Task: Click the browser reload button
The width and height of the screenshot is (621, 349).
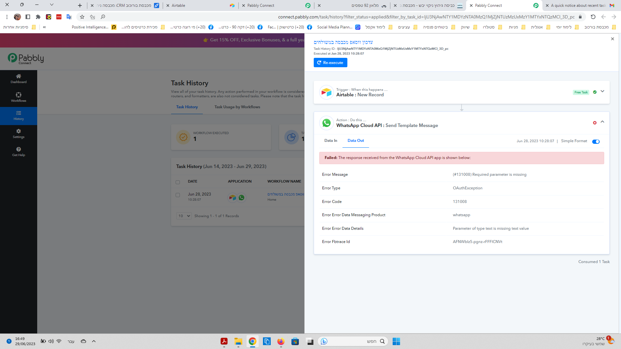Action: [593, 17]
